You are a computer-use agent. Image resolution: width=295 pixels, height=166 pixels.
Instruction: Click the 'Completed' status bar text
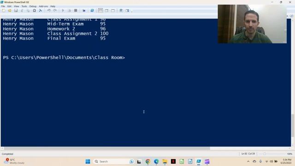7,154
